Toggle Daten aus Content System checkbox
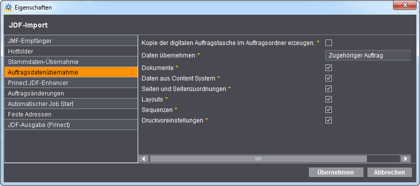The height and width of the screenshot is (186, 420). point(329,78)
